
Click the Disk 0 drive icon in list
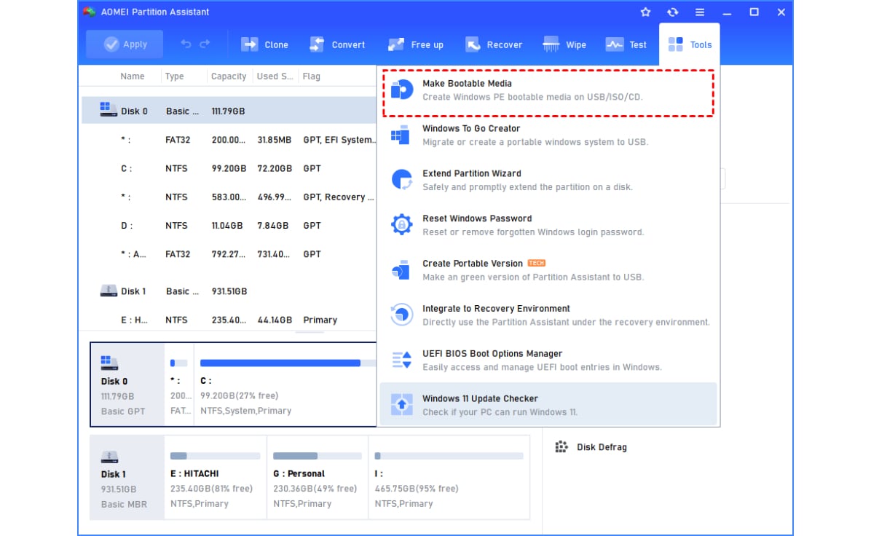coord(109,109)
